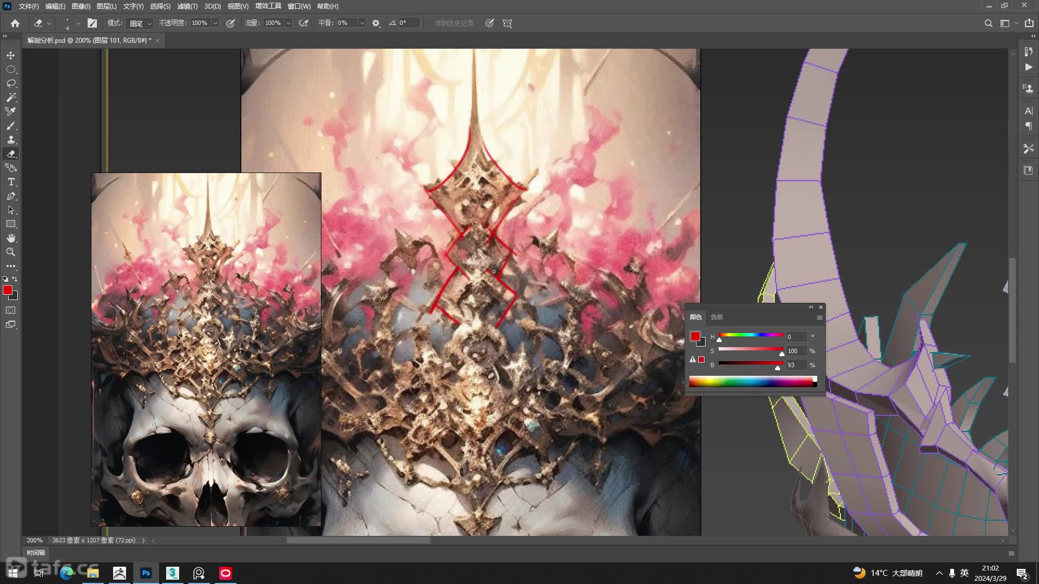The height and width of the screenshot is (584, 1039).
Task: Select the Eraser tool in the left toolbar
Action: [x=11, y=154]
